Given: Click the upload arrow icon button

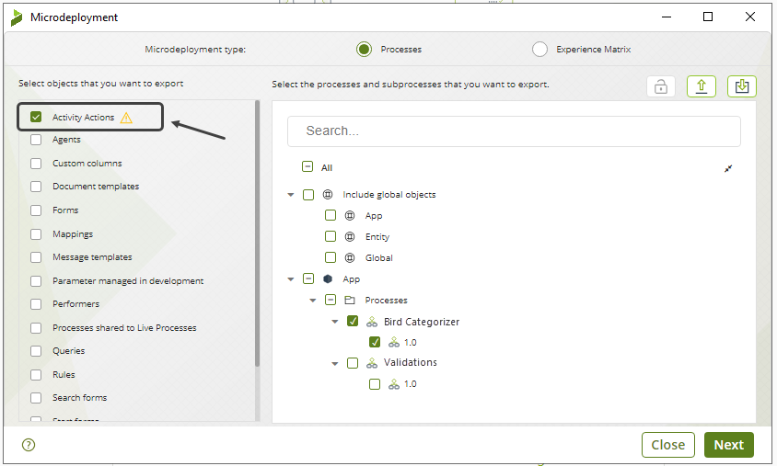Looking at the screenshot, I should pyautogui.click(x=701, y=86).
